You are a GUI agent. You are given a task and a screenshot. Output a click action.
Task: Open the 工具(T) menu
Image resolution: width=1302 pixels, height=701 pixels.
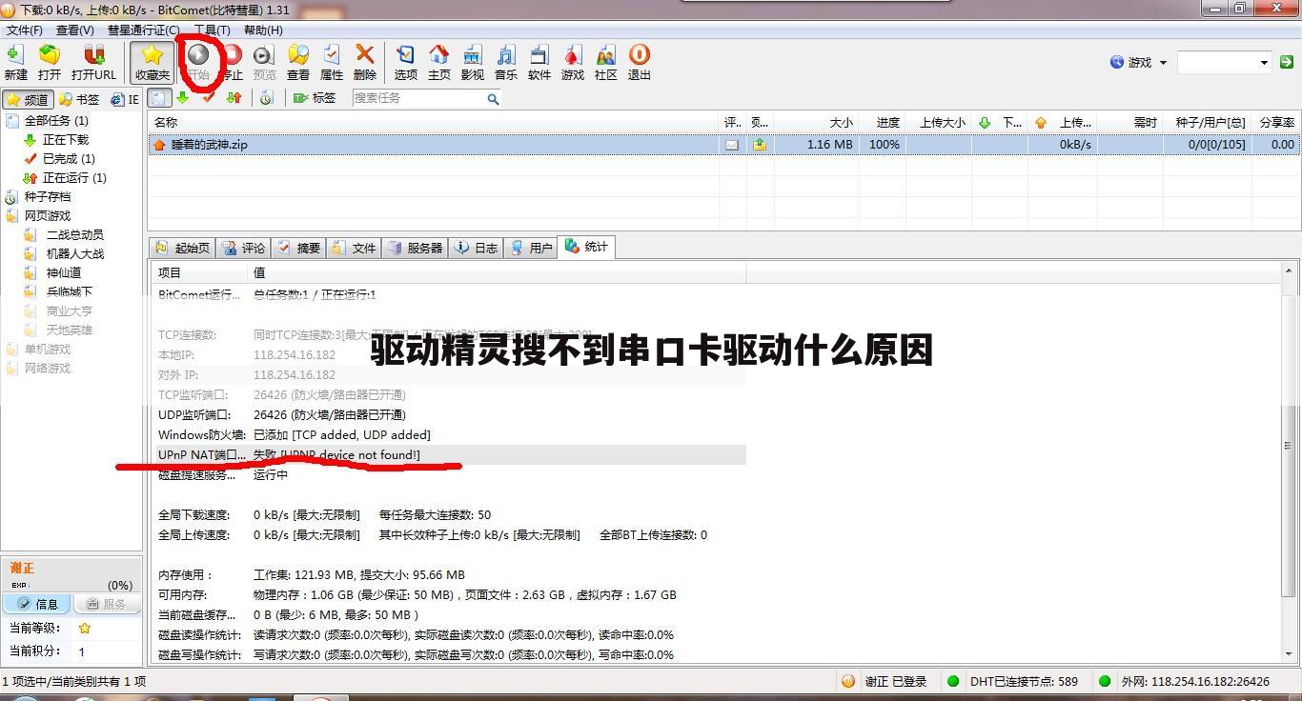pyautogui.click(x=212, y=30)
